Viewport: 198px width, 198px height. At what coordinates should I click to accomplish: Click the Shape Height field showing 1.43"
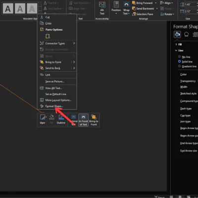[x=191, y=4]
